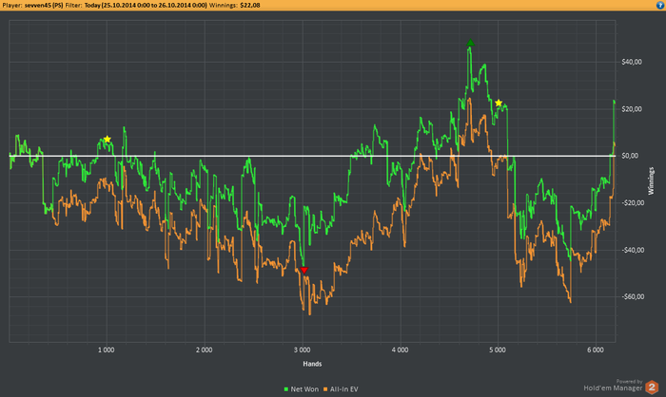Viewport: 666px width, 397px height.
Task: Click the Player: sevven45 (PS) header text
Action: tap(32, 5)
